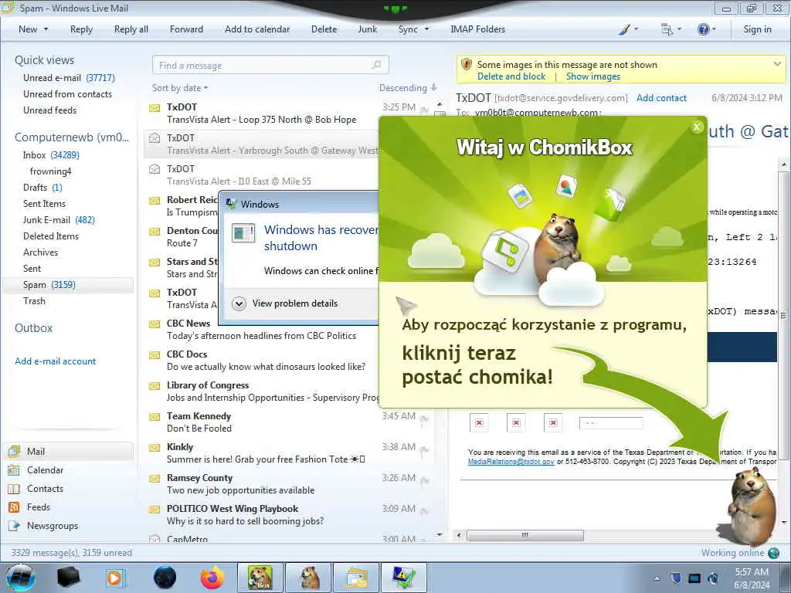Open the Library of Congress message

261,391
